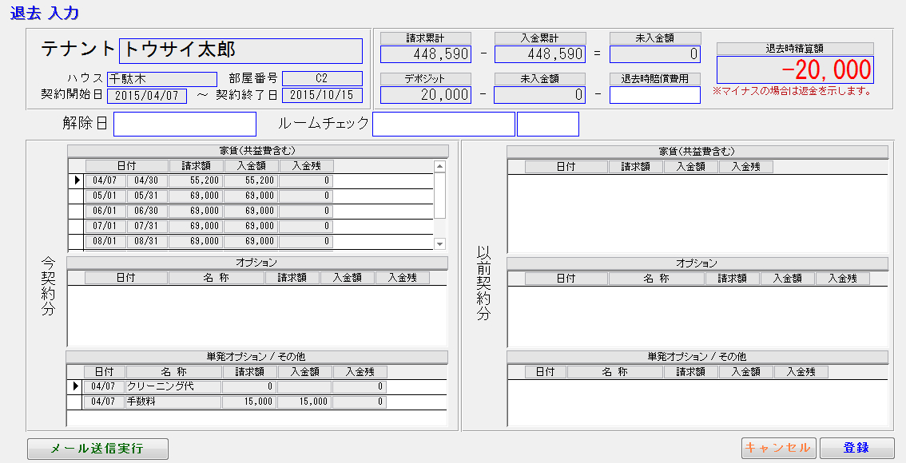This screenshot has width=906, height=463.
Task: Click the 手数料 name cell
Action: click(x=173, y=402)
